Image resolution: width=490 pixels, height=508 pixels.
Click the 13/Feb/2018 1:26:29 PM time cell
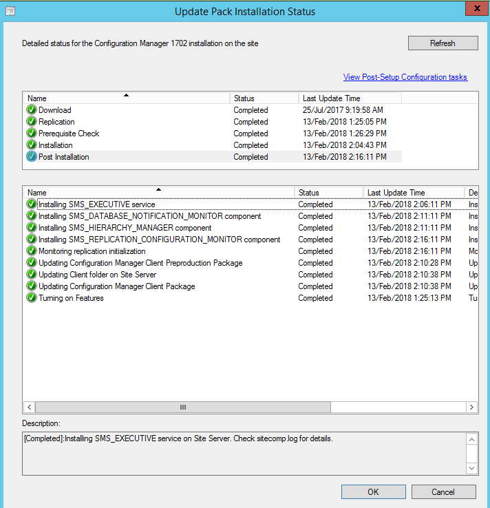point(345,134)
